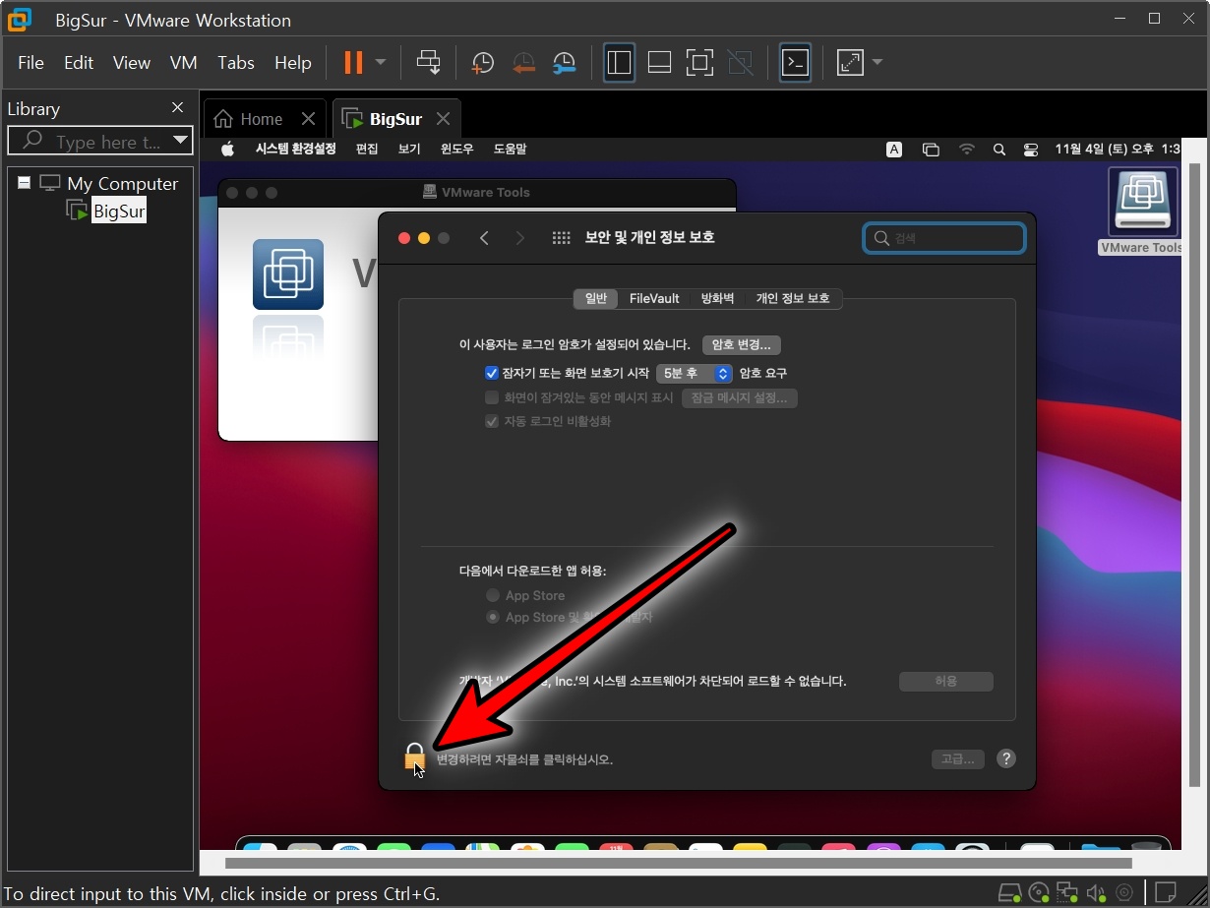
Task: Open the VMware File menu
Action: [31, 63]
